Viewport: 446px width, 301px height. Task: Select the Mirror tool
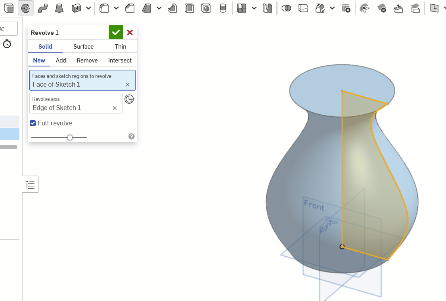click(267, 8)
